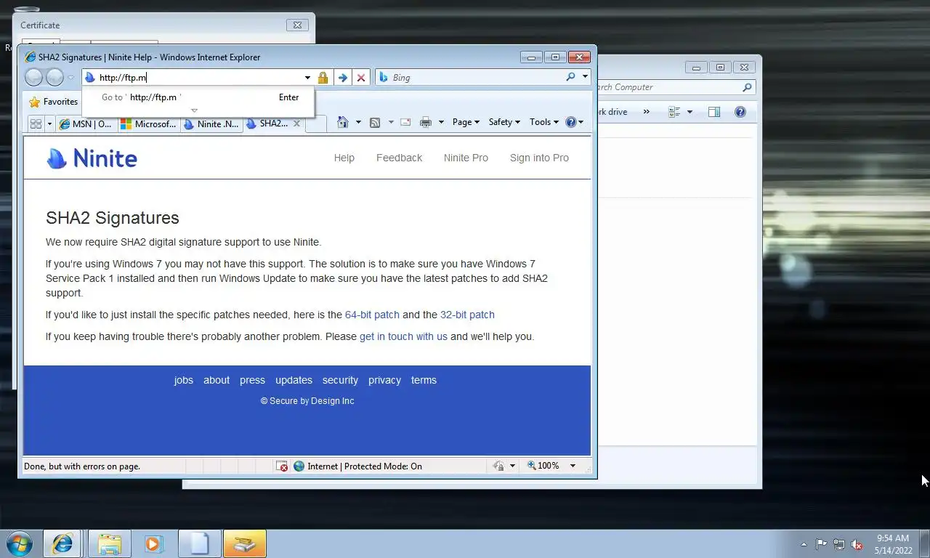Open the jobs footer link
Viewport: 930px width, 558px height.
click(x=184, y=380)
